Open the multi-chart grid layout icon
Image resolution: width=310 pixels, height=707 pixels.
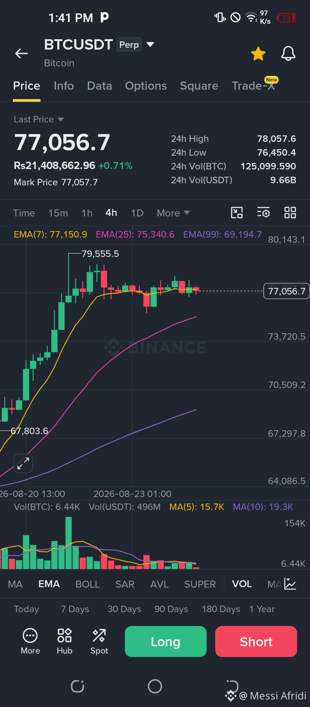(290, 213)
